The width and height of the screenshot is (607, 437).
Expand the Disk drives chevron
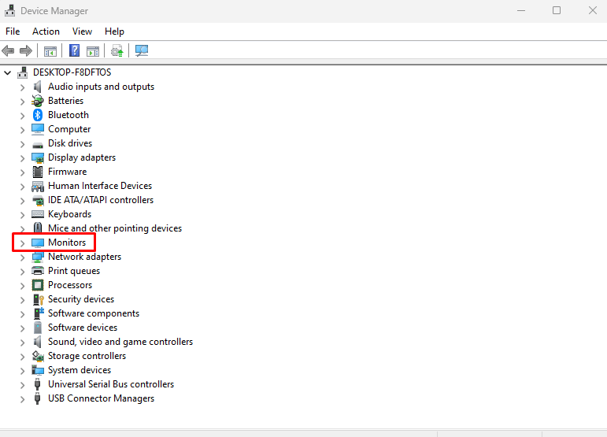[22, 144]
